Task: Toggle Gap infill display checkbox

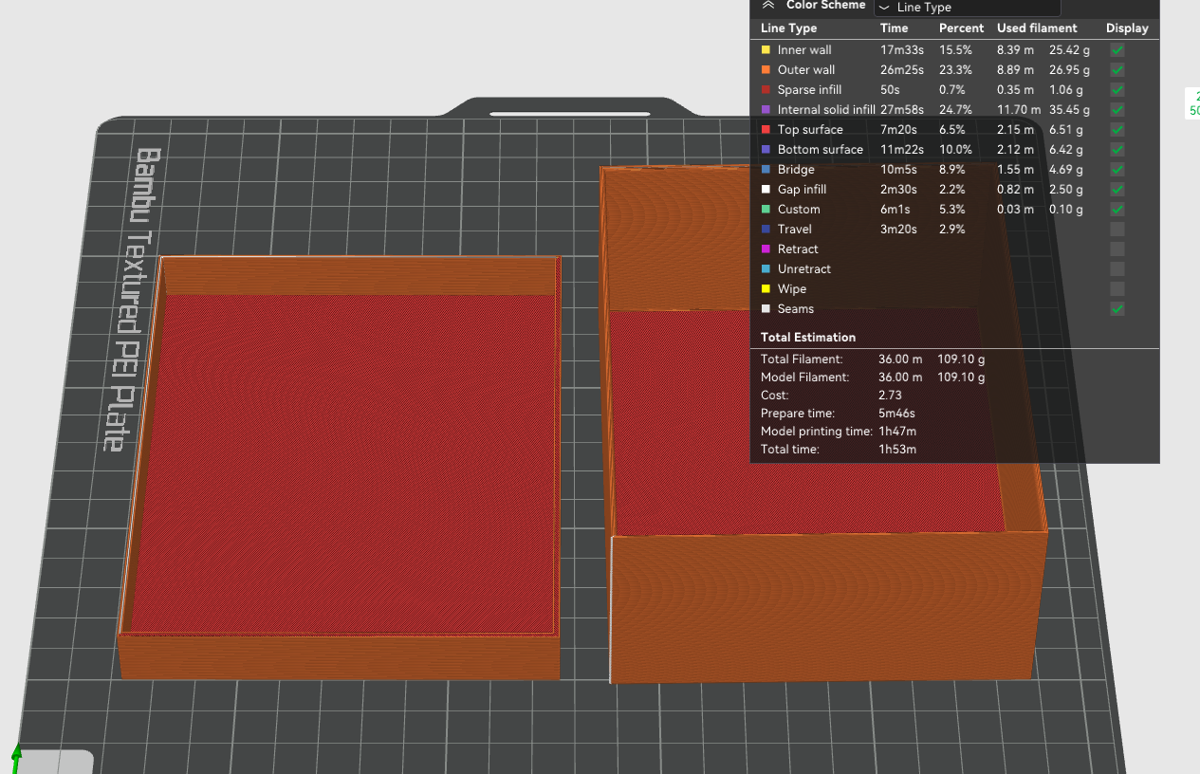Action: pos(1117,189)
